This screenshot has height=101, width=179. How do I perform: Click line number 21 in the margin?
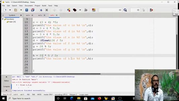[x=26, y=56]
